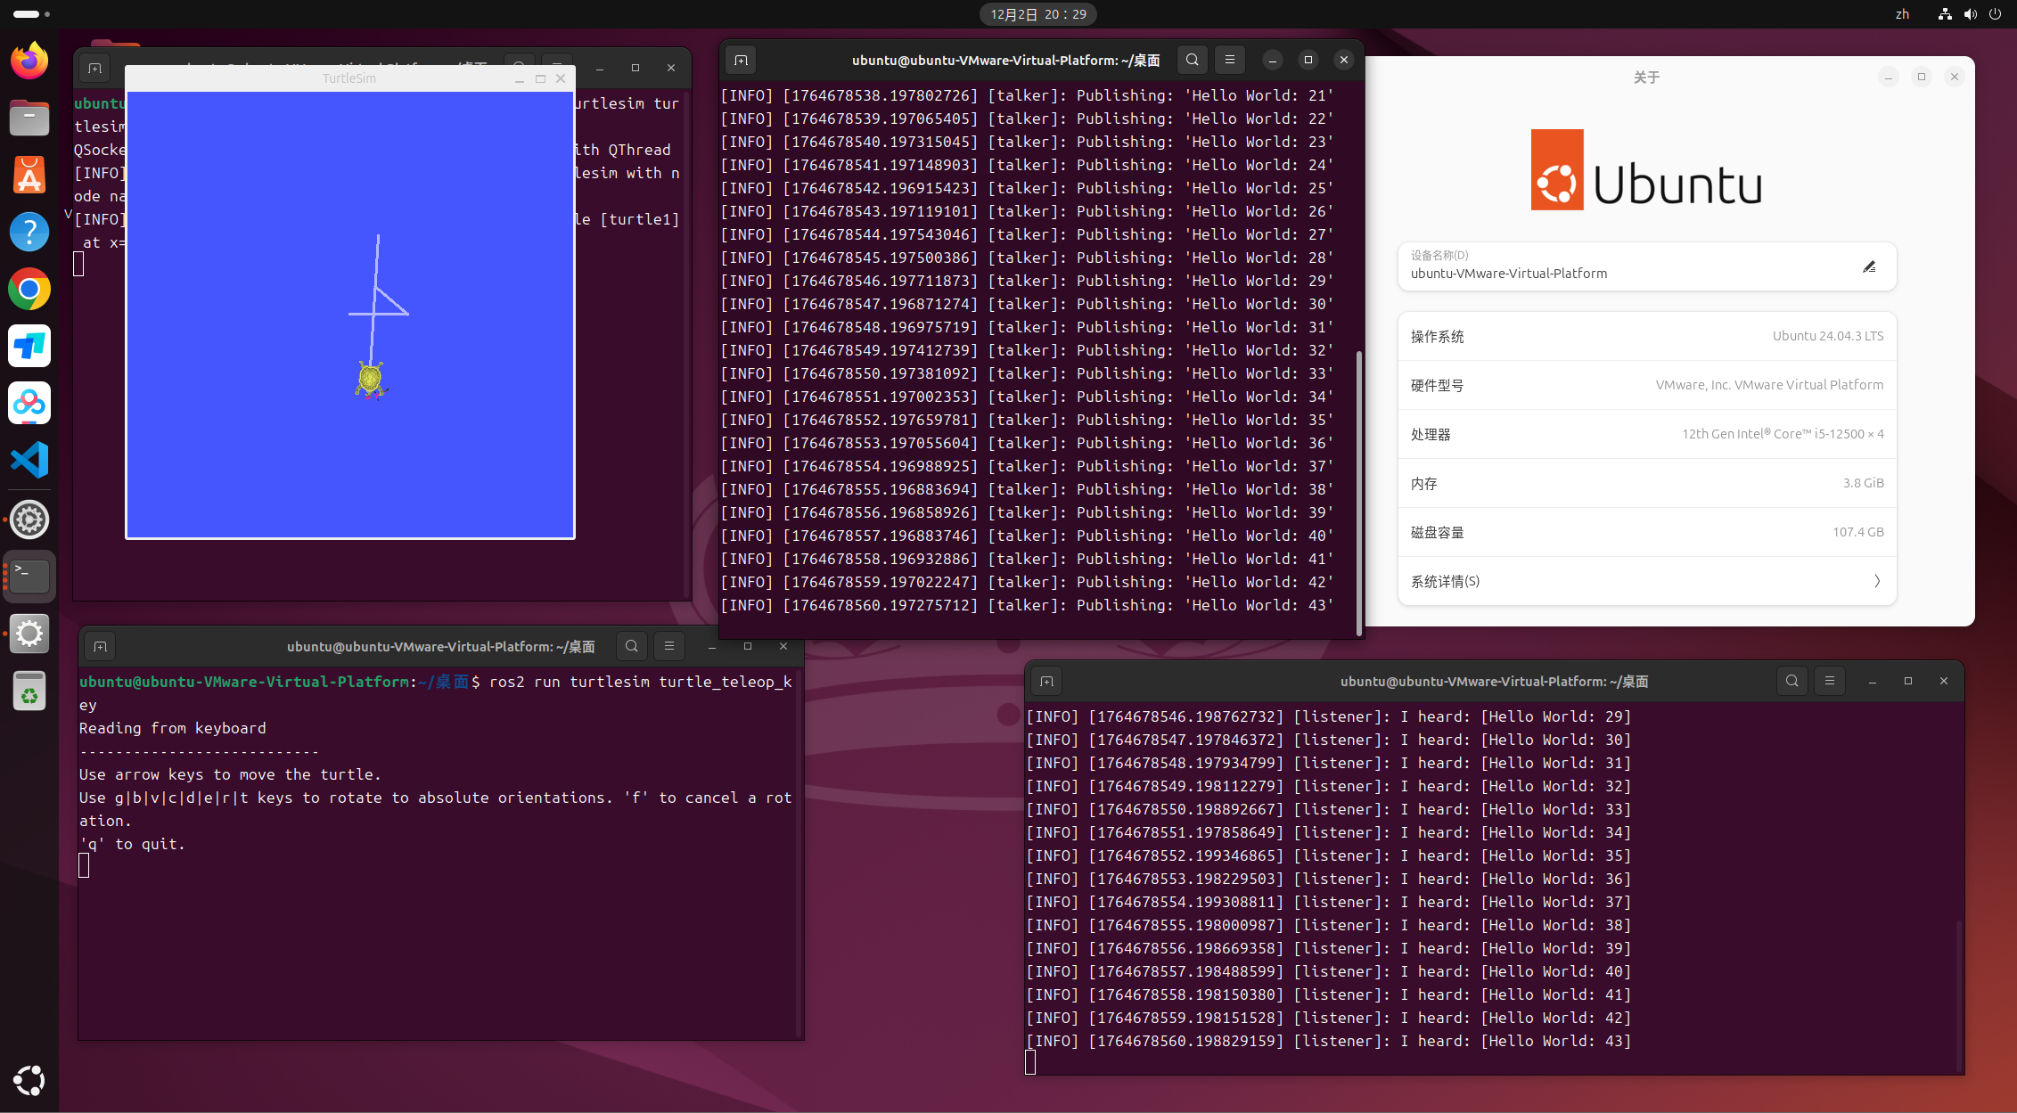Image resolution: width=2017 pixels, height=1113 pixels.
Task: Click date and time in top bar
Action: pos(1038,14)
